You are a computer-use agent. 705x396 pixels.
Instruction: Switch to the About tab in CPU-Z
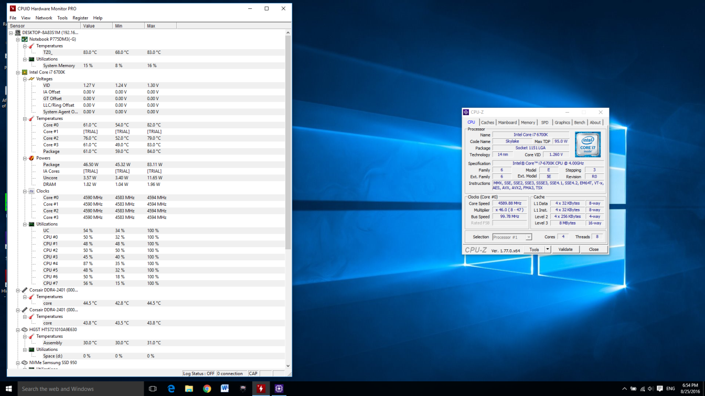595,123
